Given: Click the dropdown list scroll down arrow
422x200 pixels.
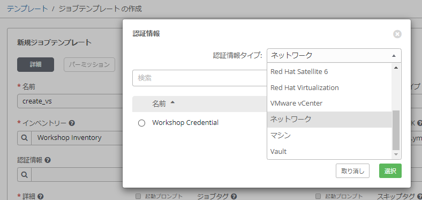Looking at the screenshot, I should click(x=396, y=154).
